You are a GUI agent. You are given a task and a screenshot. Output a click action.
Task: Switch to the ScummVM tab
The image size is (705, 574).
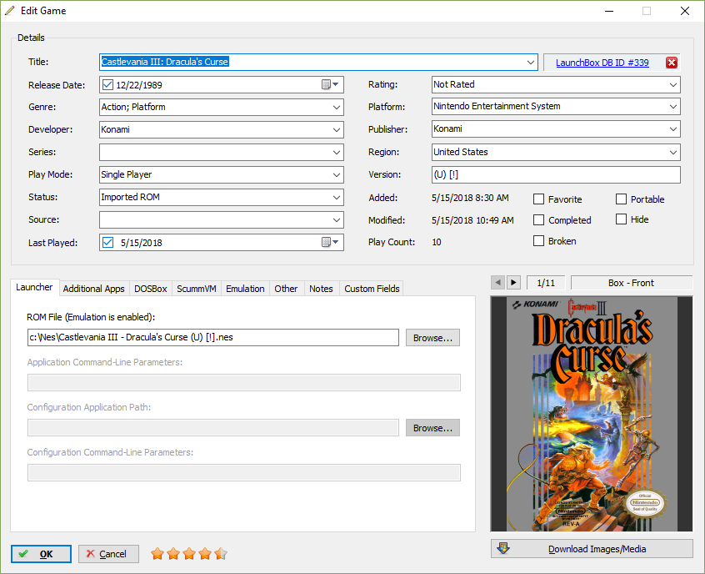(x=197, y=289)
